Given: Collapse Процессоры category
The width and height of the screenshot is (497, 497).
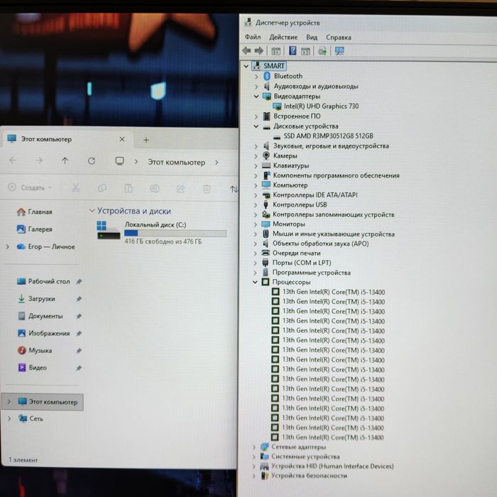Looking at the screenshot, I should 255,282.
